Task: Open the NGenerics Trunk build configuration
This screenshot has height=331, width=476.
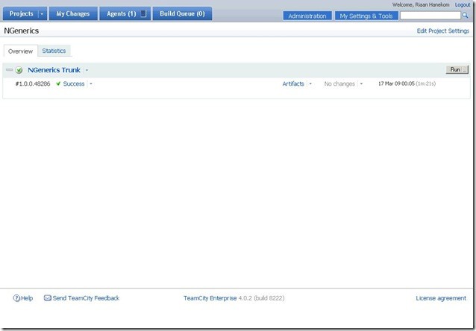Action: [x=54, y=70]
